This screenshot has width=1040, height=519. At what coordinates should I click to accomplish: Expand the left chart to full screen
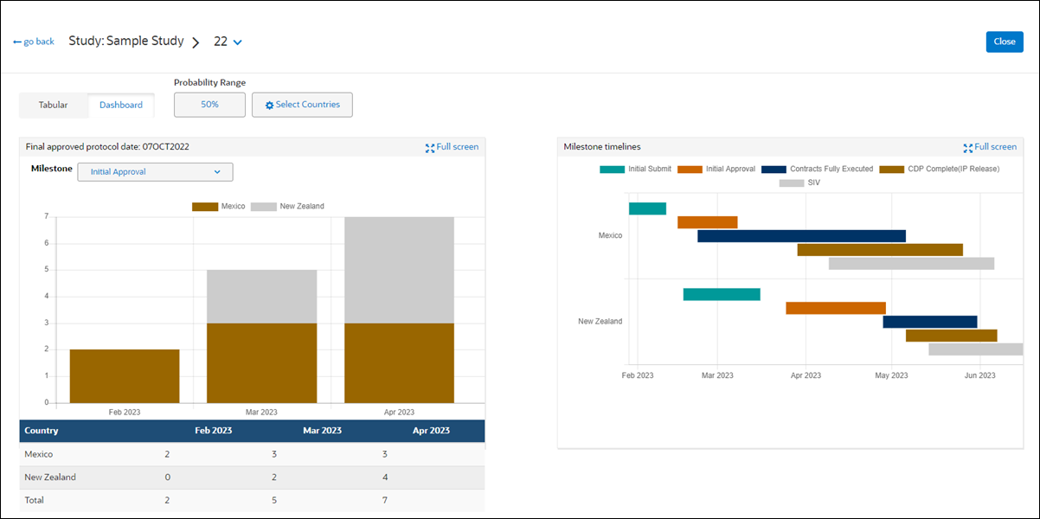(452, 147)
